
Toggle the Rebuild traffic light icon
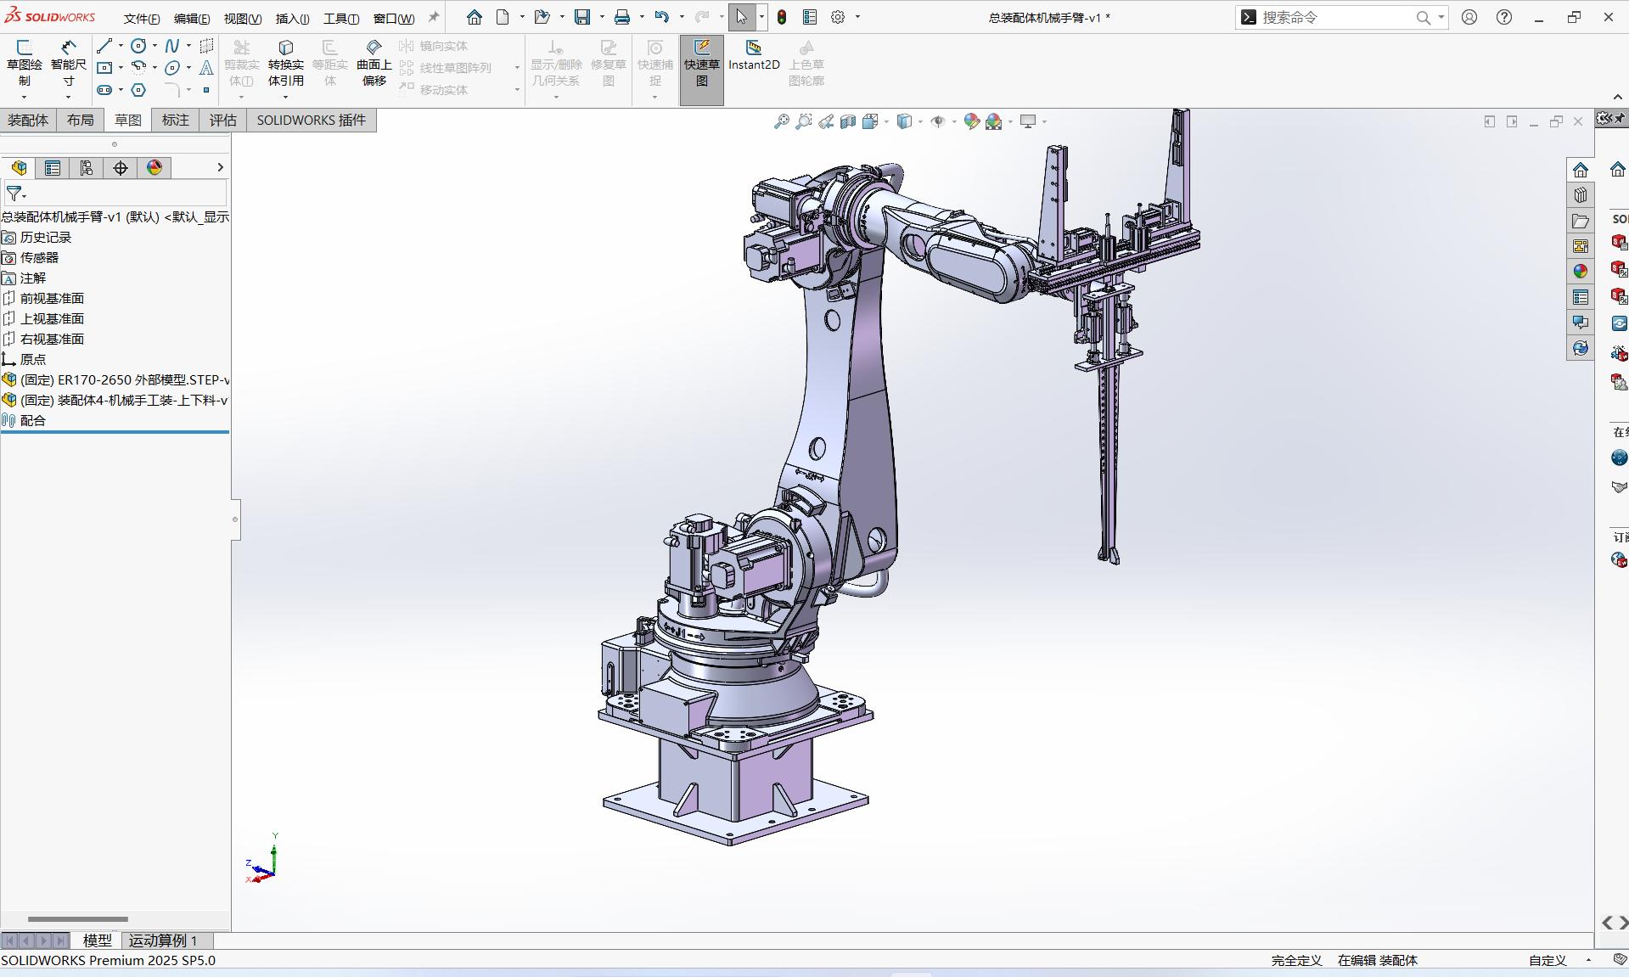(x=782, y=17)
